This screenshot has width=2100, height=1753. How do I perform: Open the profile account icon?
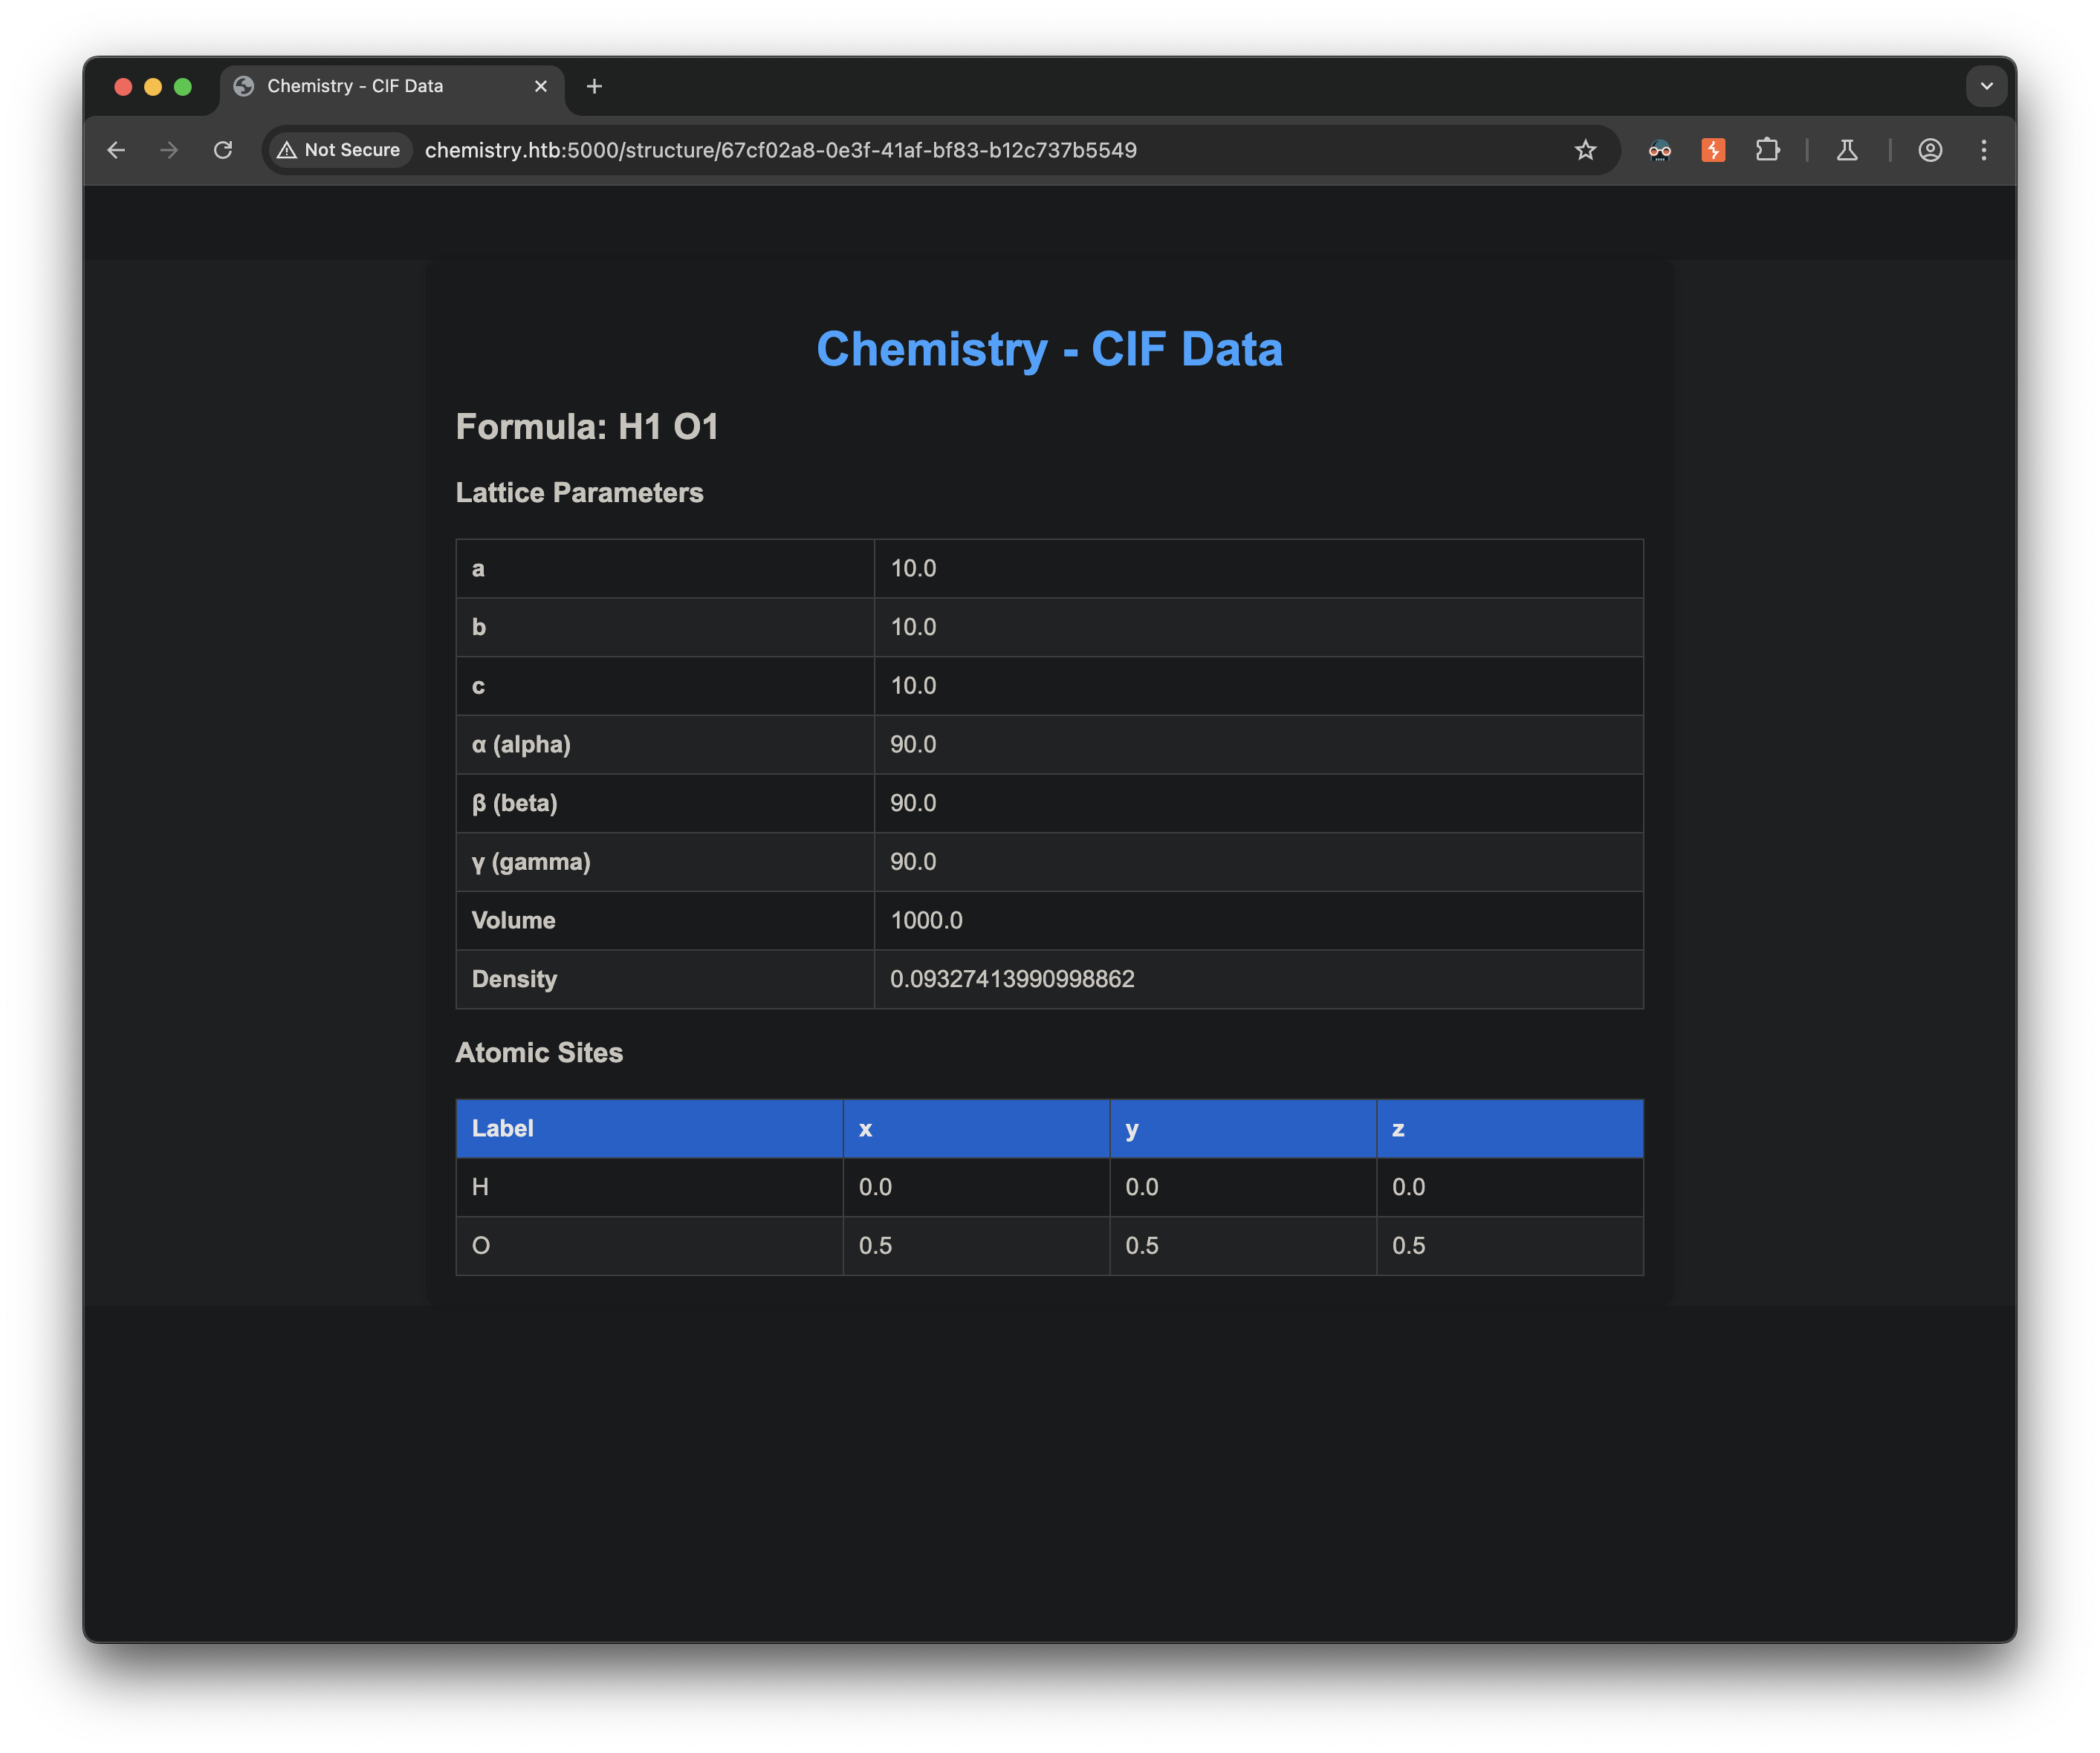point(1930,150)
